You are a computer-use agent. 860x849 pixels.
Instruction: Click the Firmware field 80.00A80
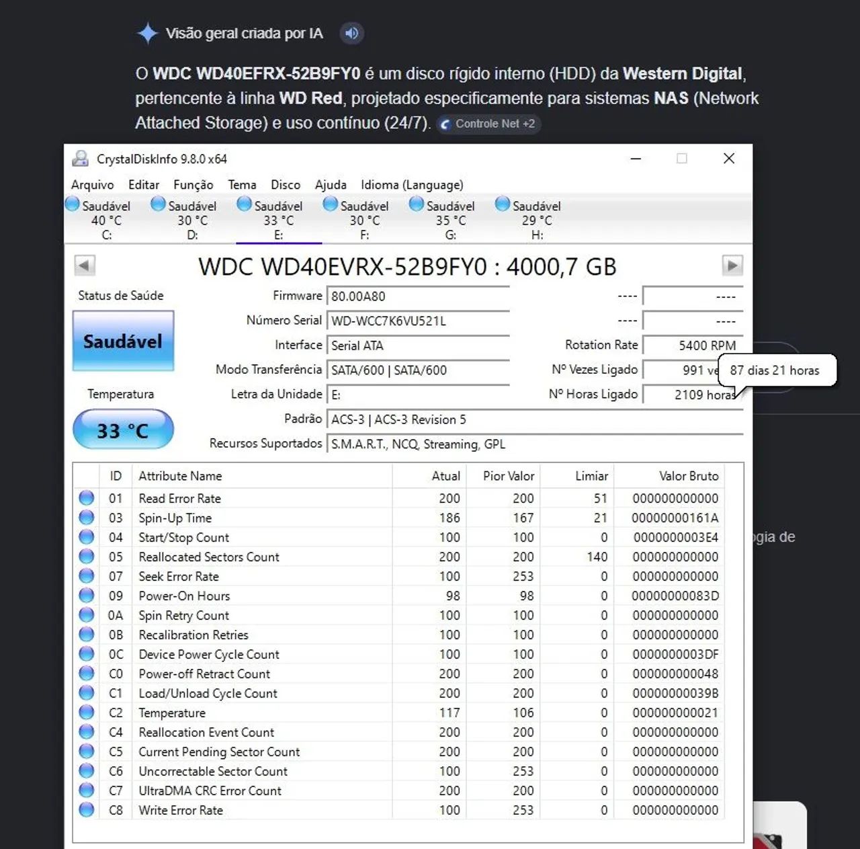[x=418, y=296]
